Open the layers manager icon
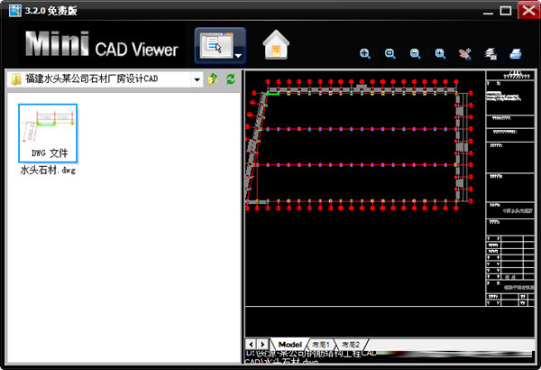The image size is (541, 370). click(x=491, y=53)
